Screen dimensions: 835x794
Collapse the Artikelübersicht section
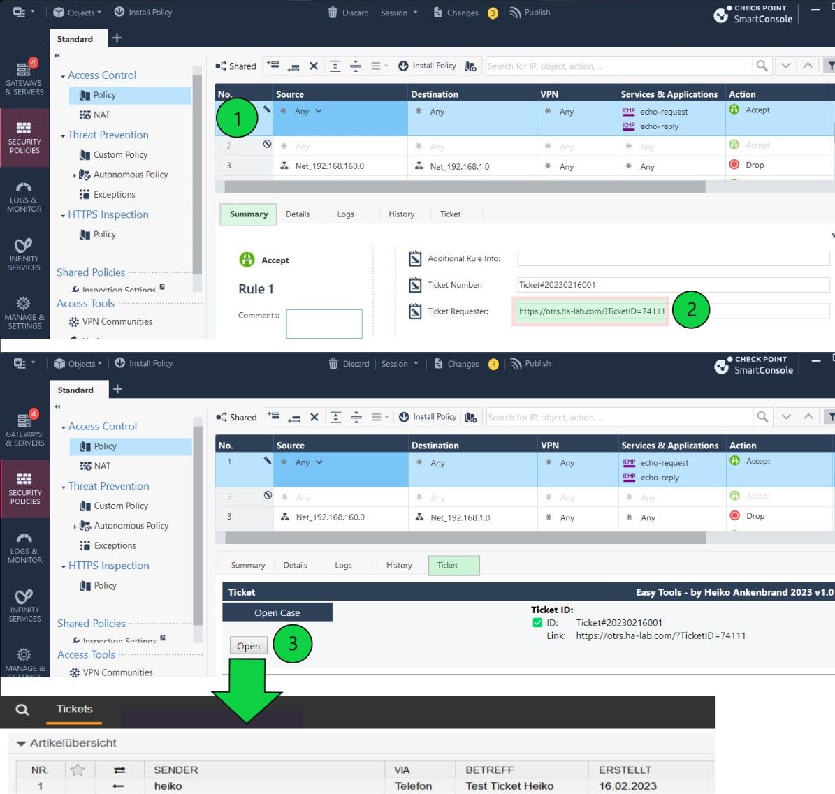(21, 744)
